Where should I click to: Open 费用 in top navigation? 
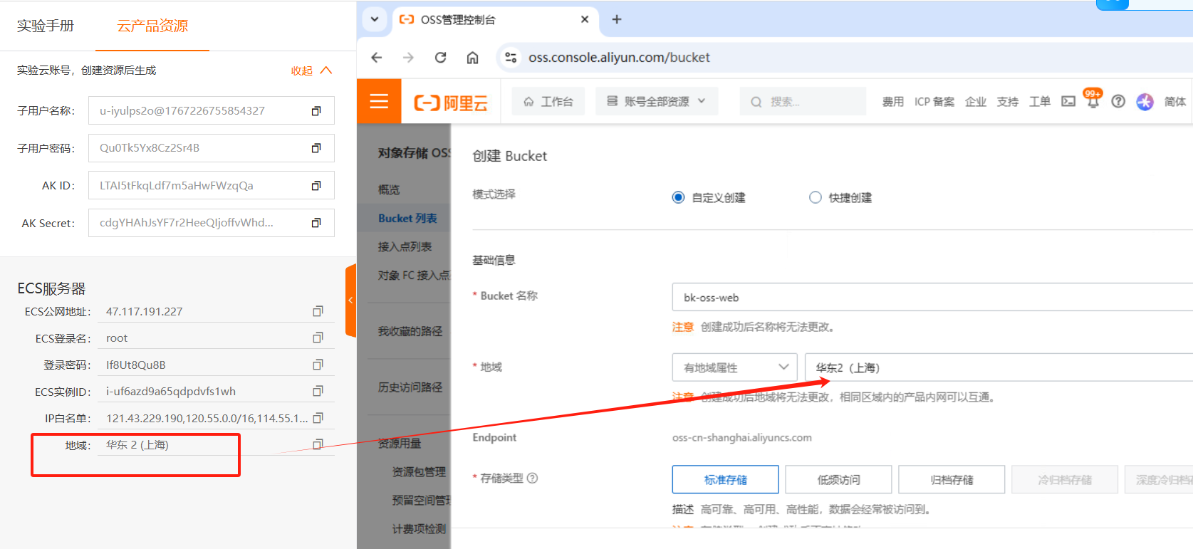point(893,102)
